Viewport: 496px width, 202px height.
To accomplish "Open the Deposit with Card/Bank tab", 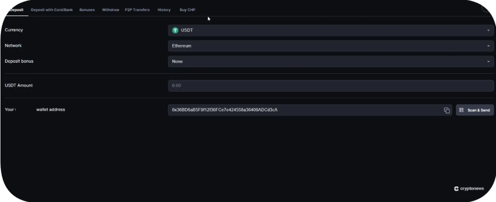I will pos(51,10).
